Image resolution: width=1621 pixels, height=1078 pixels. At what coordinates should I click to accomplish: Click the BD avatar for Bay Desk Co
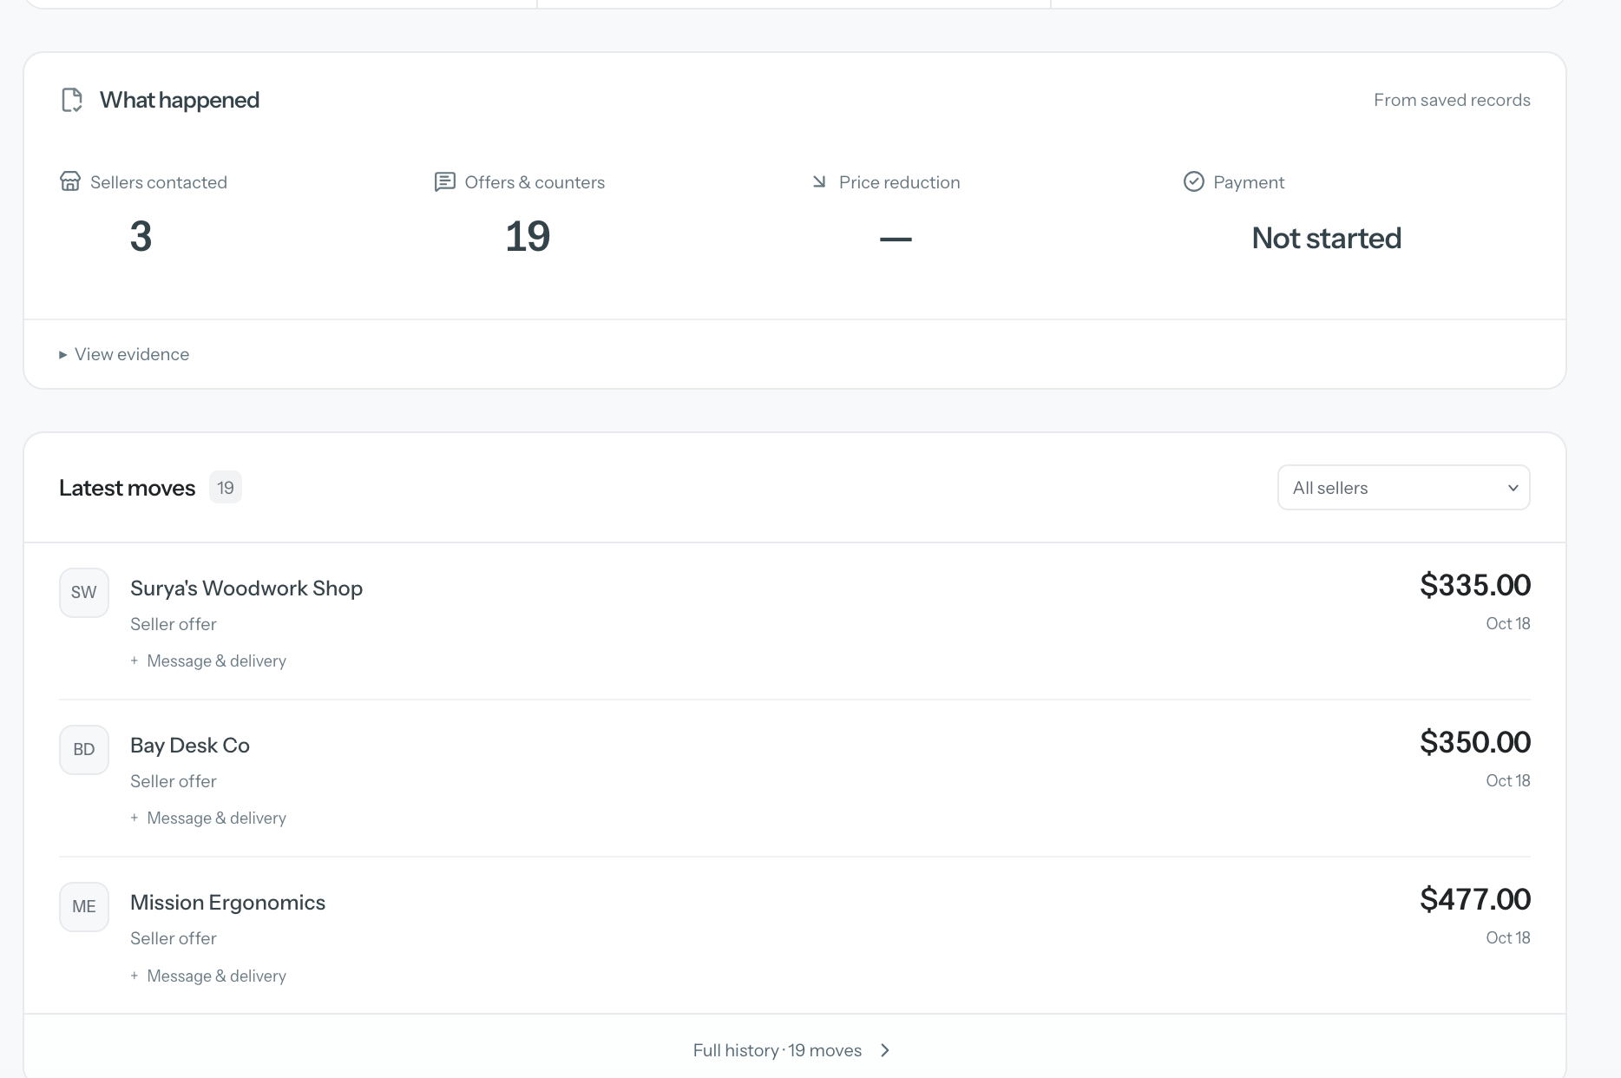[x=84, y=750]
